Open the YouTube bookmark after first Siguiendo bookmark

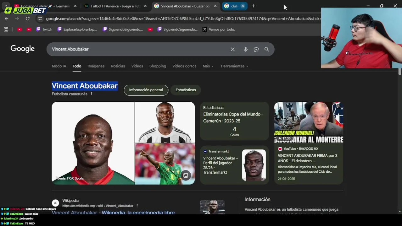click(x=150, y=29)
